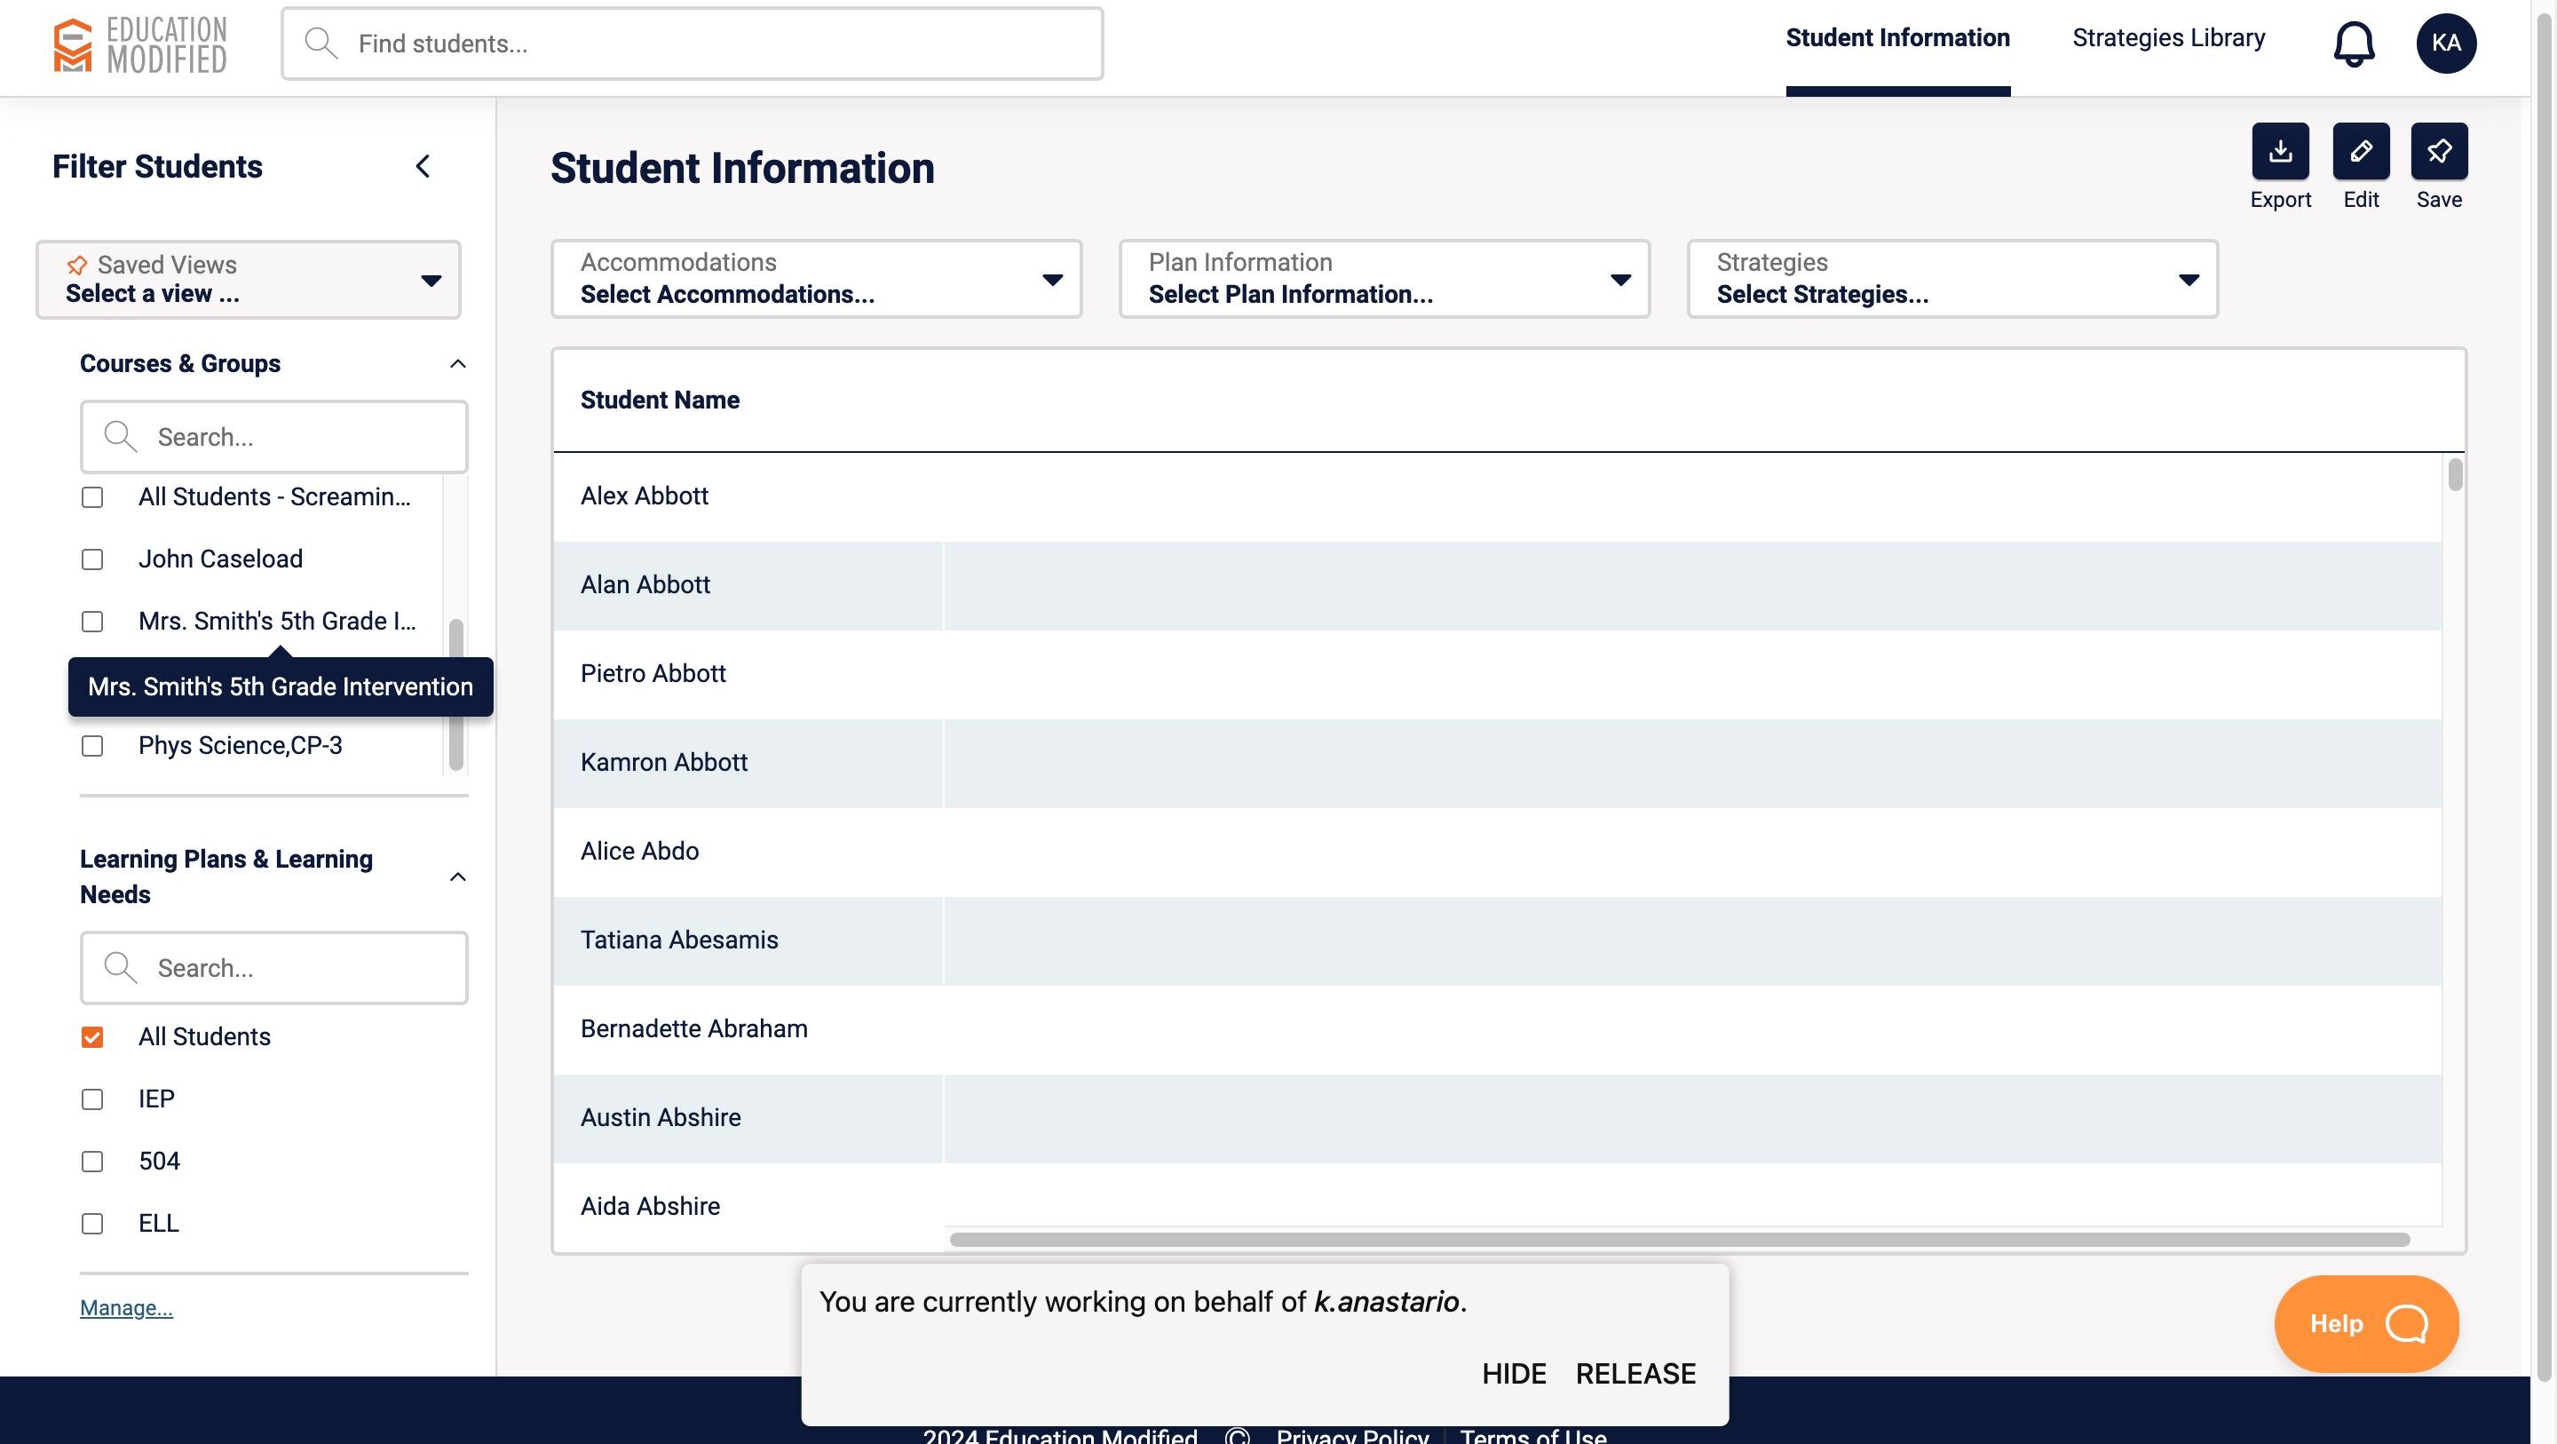Open the KA user avatar menu

click(2446, 44)
